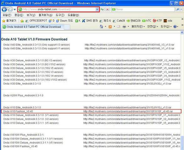The image size is (184, 150).
Task: Open the SMS 문자 favorite
Action: click(90, 21)
